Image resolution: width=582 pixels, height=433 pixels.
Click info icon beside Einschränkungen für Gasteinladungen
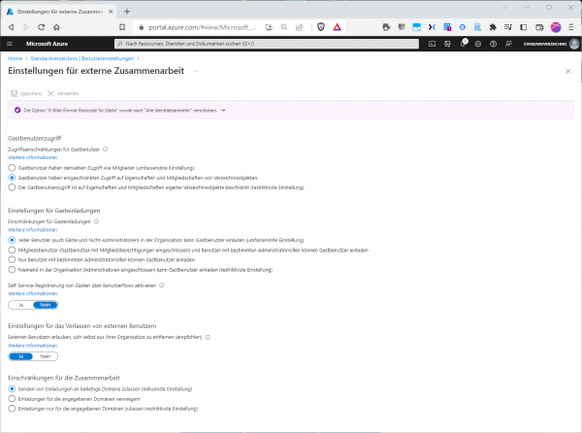(96, 221)
